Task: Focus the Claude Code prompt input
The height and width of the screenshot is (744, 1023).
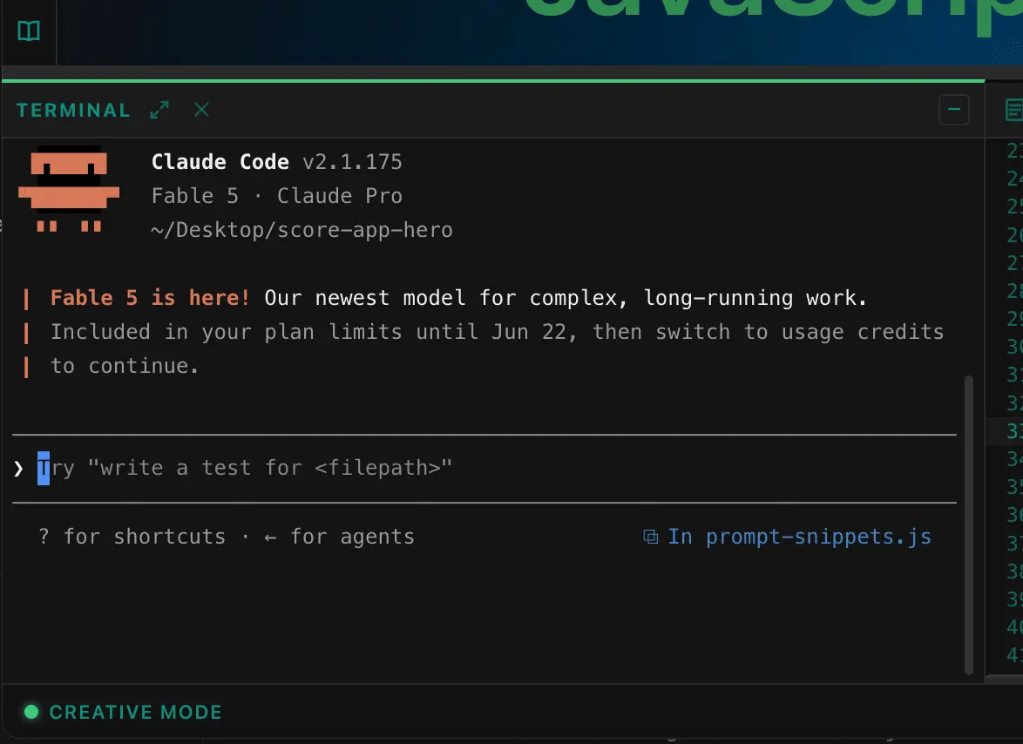Action: pos(484,468)
